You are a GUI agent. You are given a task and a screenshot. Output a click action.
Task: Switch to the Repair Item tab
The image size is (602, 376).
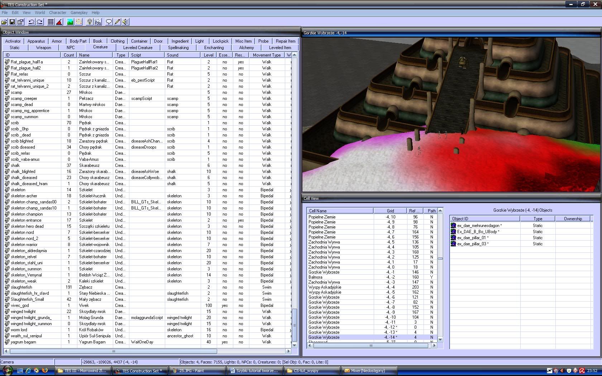point(286,41)
